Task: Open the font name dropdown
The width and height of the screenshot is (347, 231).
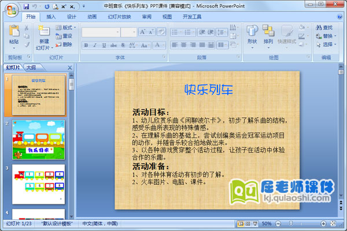Action: 118,32
